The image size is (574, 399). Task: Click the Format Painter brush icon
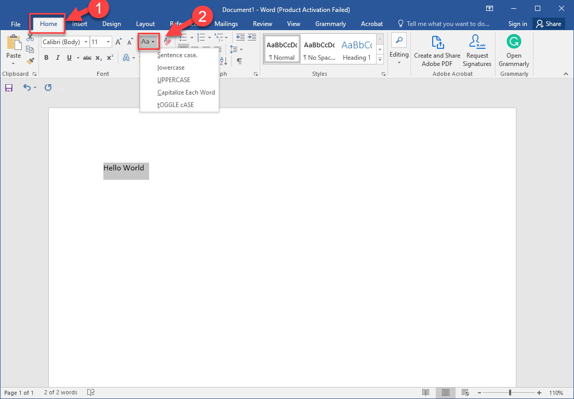pyautogui.click(x=30, y=61)
